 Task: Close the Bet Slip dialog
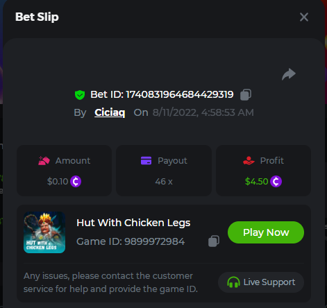(x=304, y=17)
